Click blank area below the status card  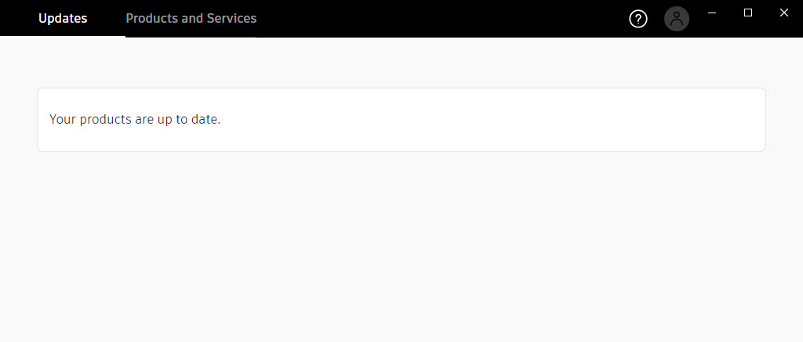click(x=401, y=246)
